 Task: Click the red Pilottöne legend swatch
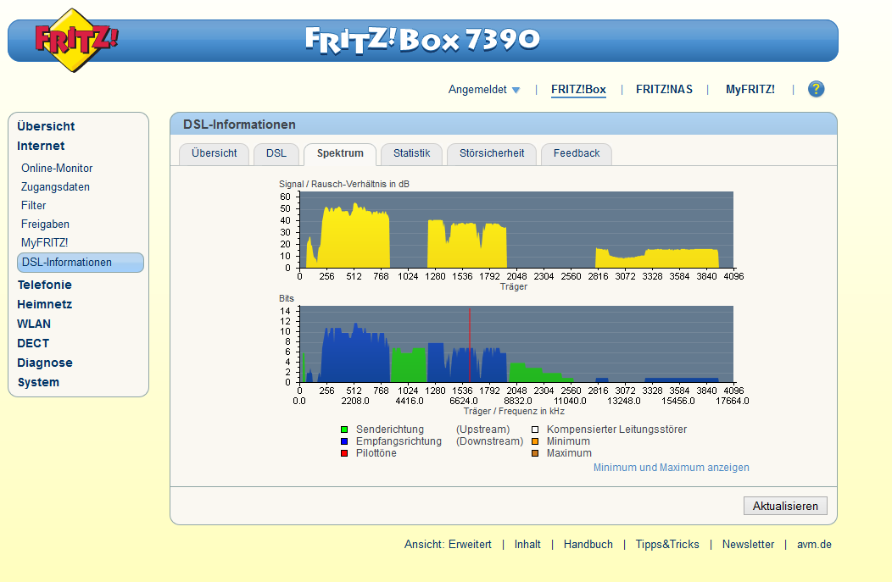(344, 453)
